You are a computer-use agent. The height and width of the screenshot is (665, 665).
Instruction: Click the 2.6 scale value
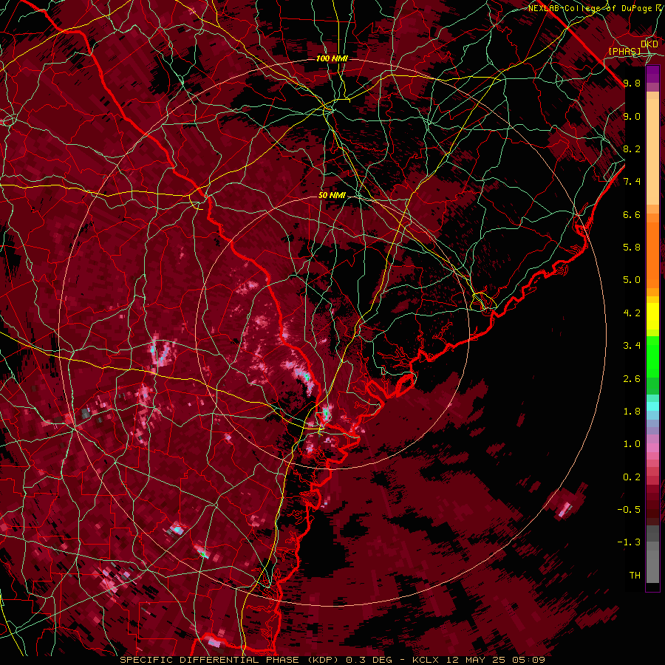click(x=632, y=379)
